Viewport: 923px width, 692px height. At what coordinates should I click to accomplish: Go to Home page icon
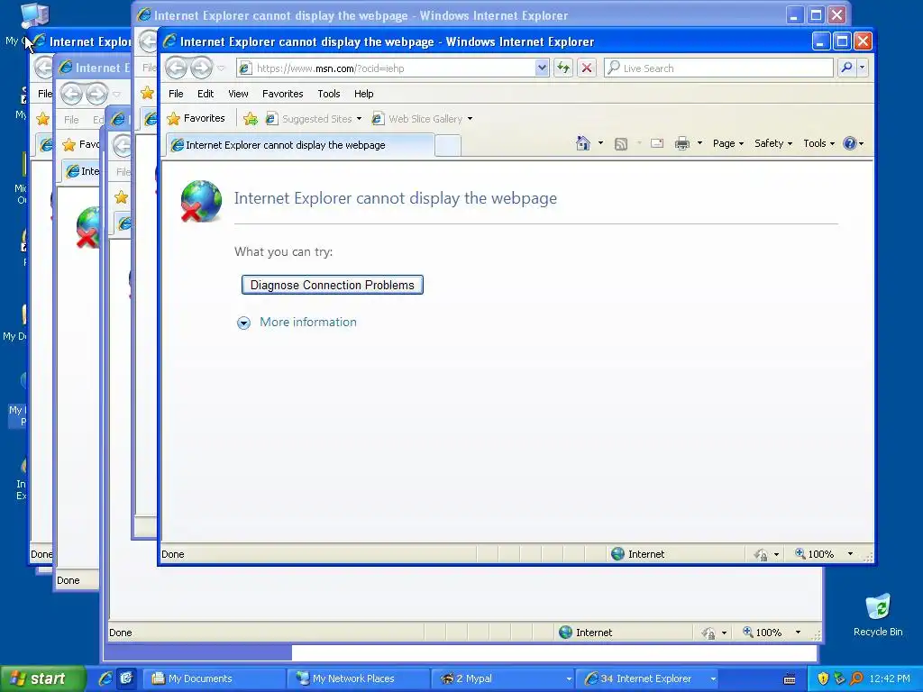click(583, 143)
